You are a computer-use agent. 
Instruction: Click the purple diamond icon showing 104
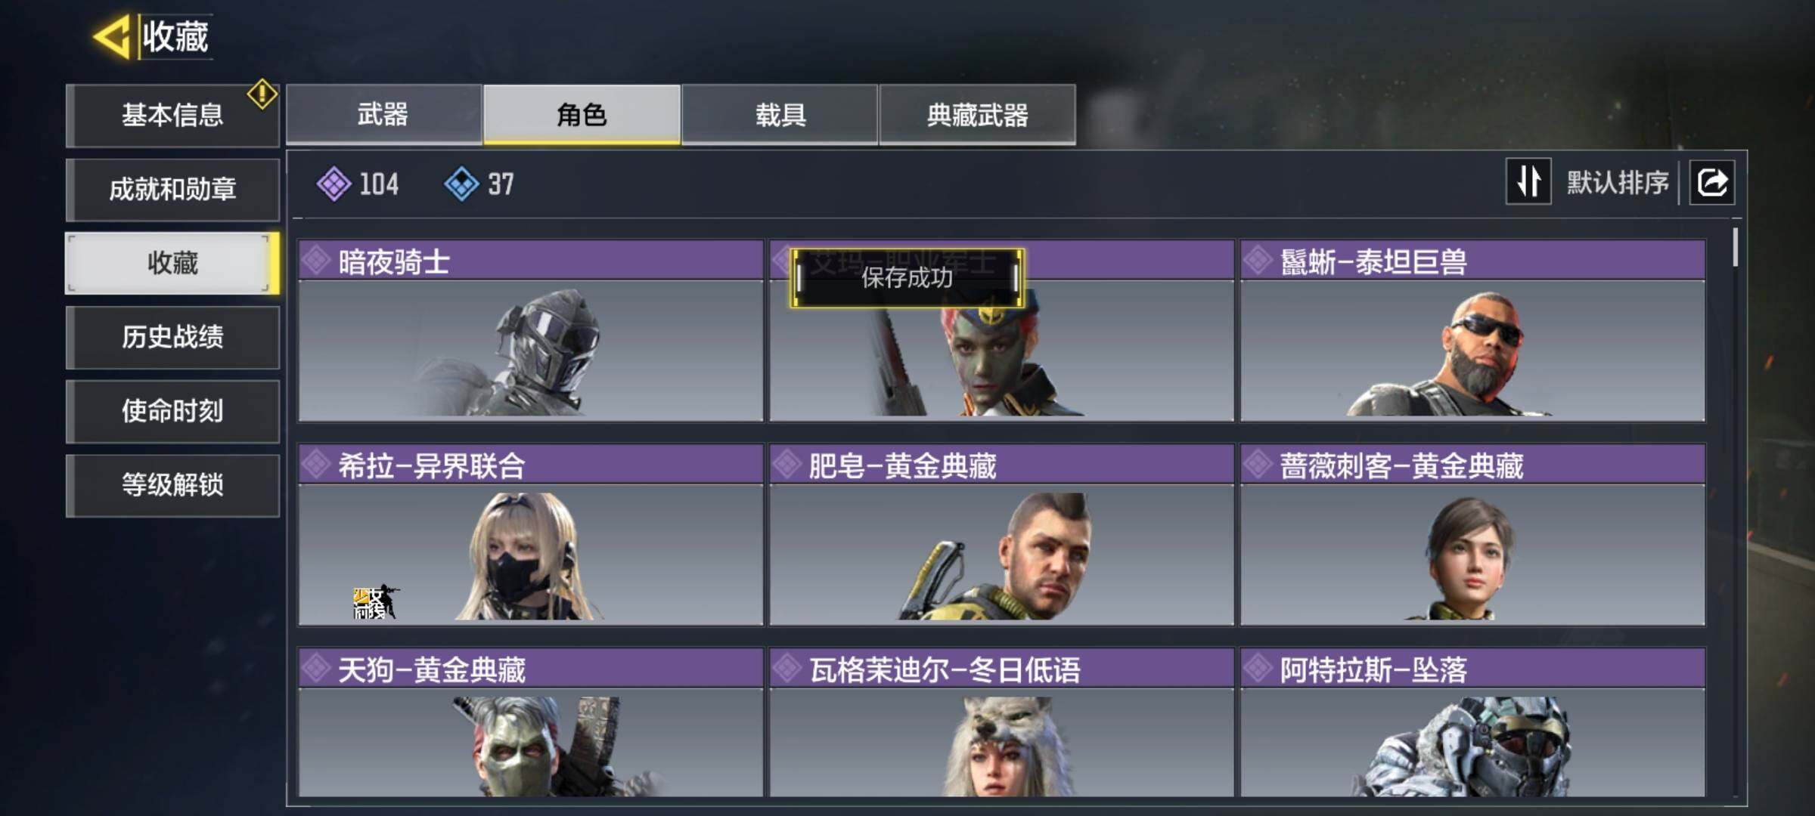[334, 184]
